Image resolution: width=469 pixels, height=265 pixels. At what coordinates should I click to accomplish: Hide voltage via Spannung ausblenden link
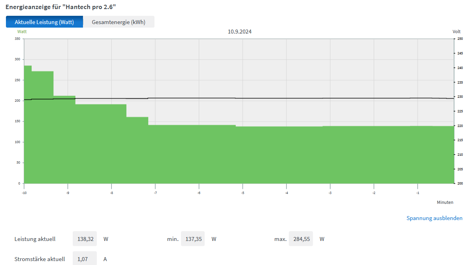click(x=434, y=218)
